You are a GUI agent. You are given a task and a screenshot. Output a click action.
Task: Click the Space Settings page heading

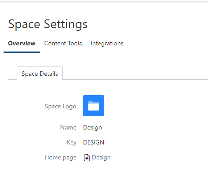48,24
